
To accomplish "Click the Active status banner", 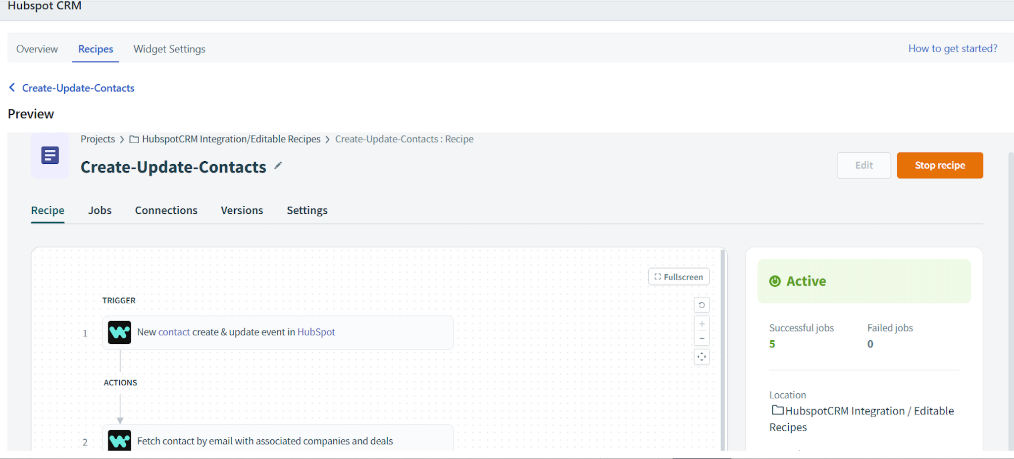I will click(x=864, y=281).
